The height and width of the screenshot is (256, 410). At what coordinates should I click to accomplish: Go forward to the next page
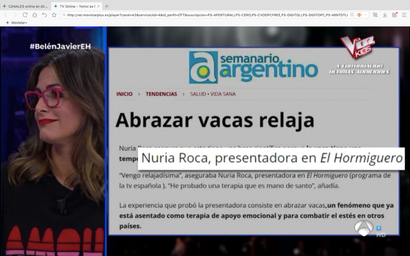point(15,15)
